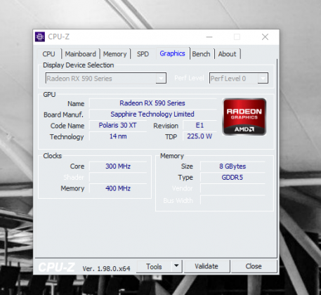Expand the Tools dropdown arrow
The width and height of the screenshot is (321, 295).
[x=176, y=266]
